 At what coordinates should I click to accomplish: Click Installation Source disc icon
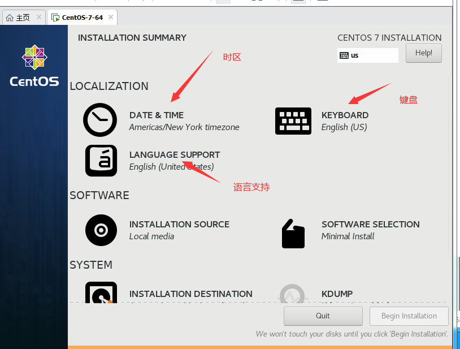[x=101, y=230]
